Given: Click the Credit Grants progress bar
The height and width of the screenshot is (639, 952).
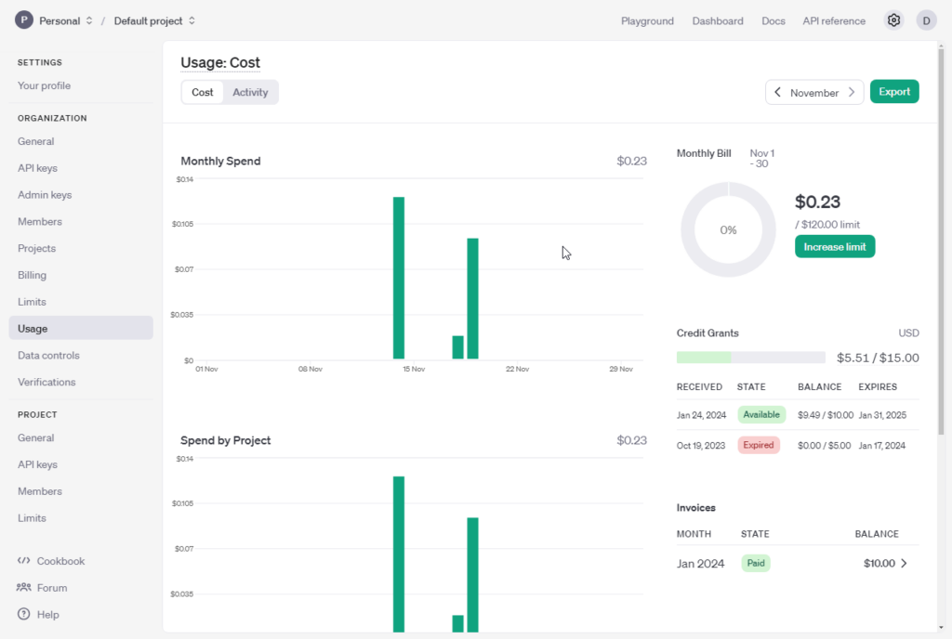Looking at the screenshot, I should point(750,358).
